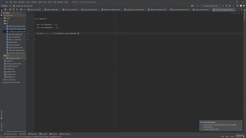The image size is (246, 138).
Task: Click the Locate (select opened file) target icon
Action: 10,10
